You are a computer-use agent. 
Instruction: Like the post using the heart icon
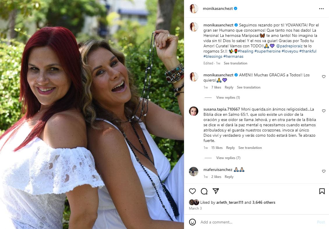(x=192, y=191)
